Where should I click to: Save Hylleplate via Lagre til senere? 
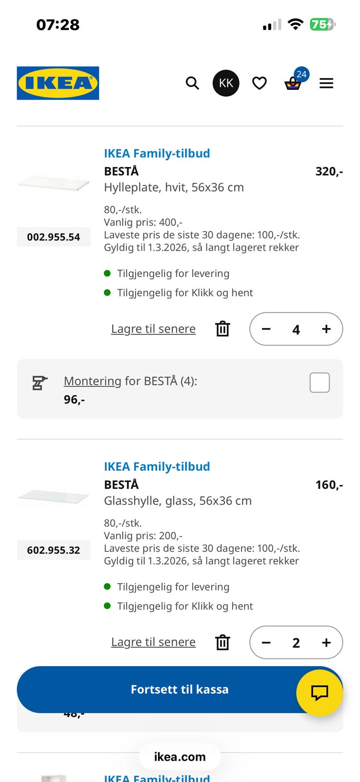coord(153,329)
